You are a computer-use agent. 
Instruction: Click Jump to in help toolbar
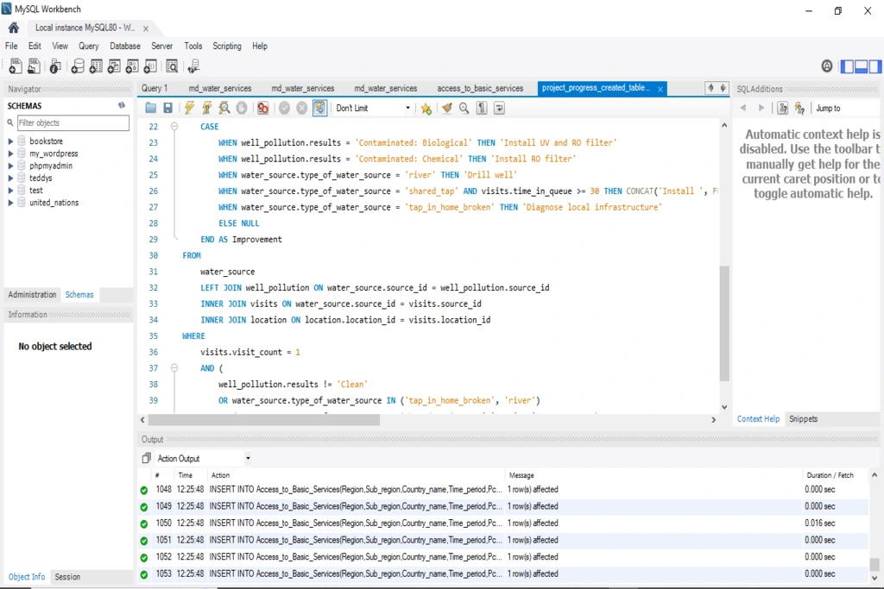click(x=828, y=108)
